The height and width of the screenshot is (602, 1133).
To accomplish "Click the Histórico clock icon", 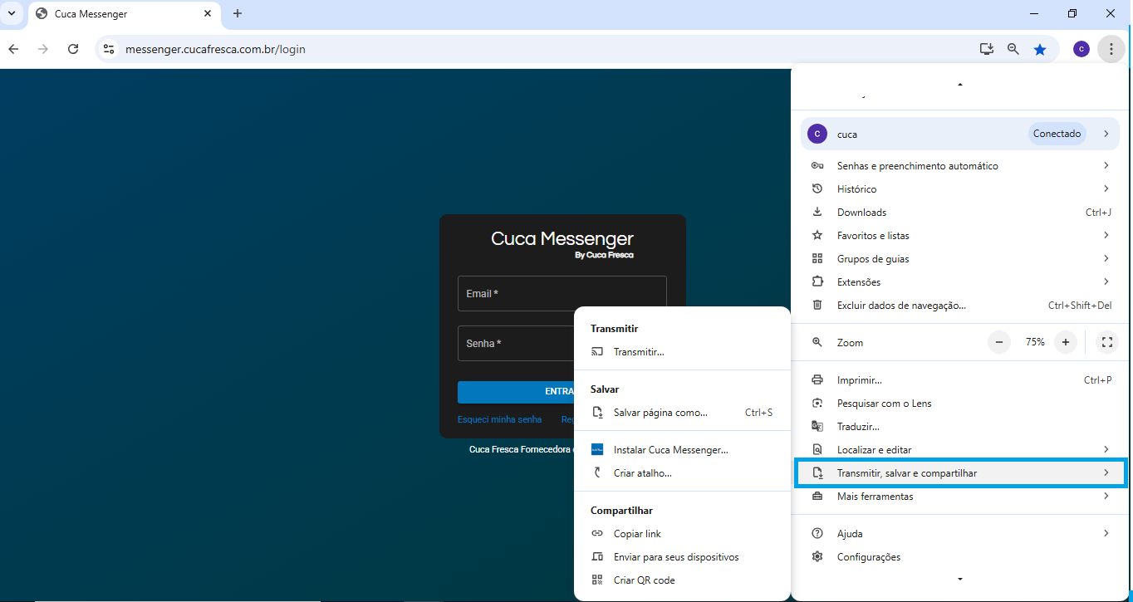I will click(x=817, y=189).
